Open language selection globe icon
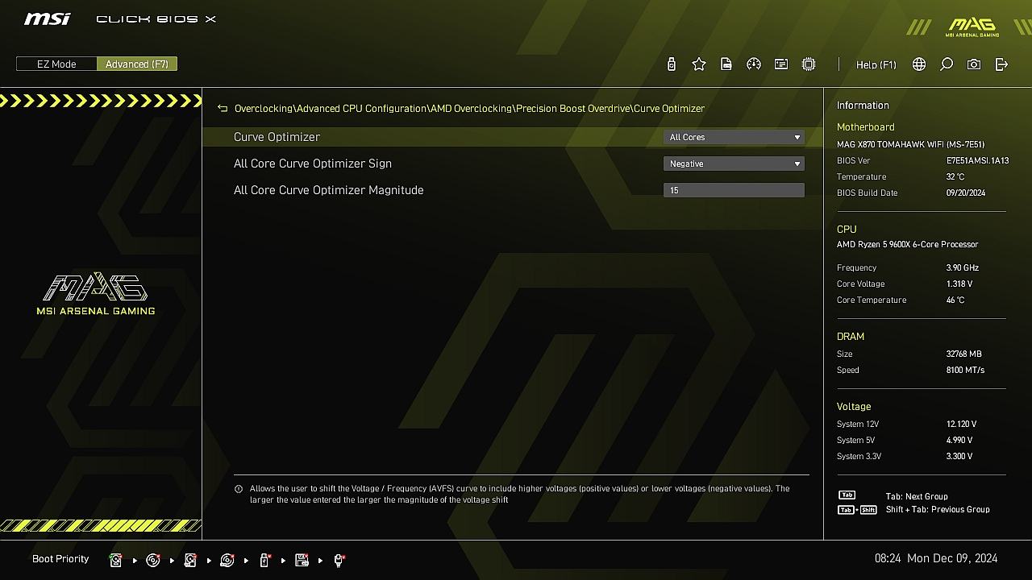 919,64
